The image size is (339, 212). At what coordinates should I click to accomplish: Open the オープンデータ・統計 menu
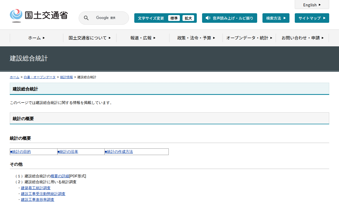point(249,38)
